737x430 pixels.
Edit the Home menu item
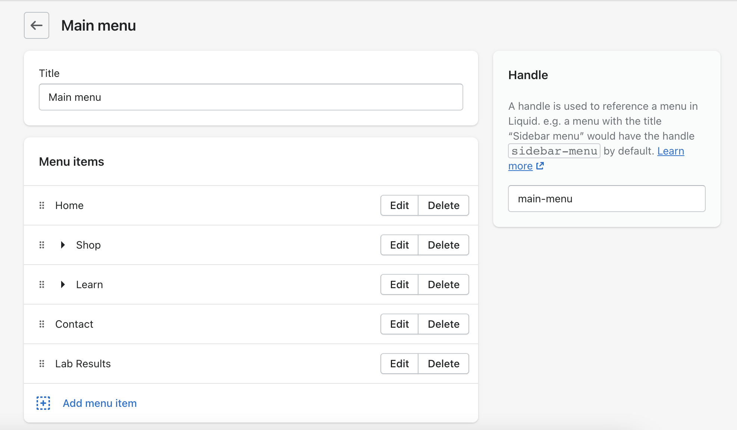(399, 205)
